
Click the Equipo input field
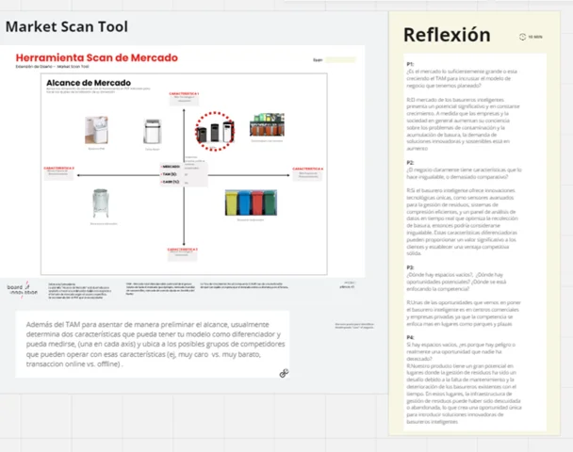pos(340,60)
